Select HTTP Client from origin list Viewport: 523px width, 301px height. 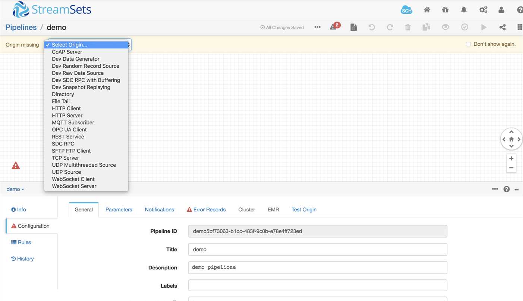coord(86,108)
